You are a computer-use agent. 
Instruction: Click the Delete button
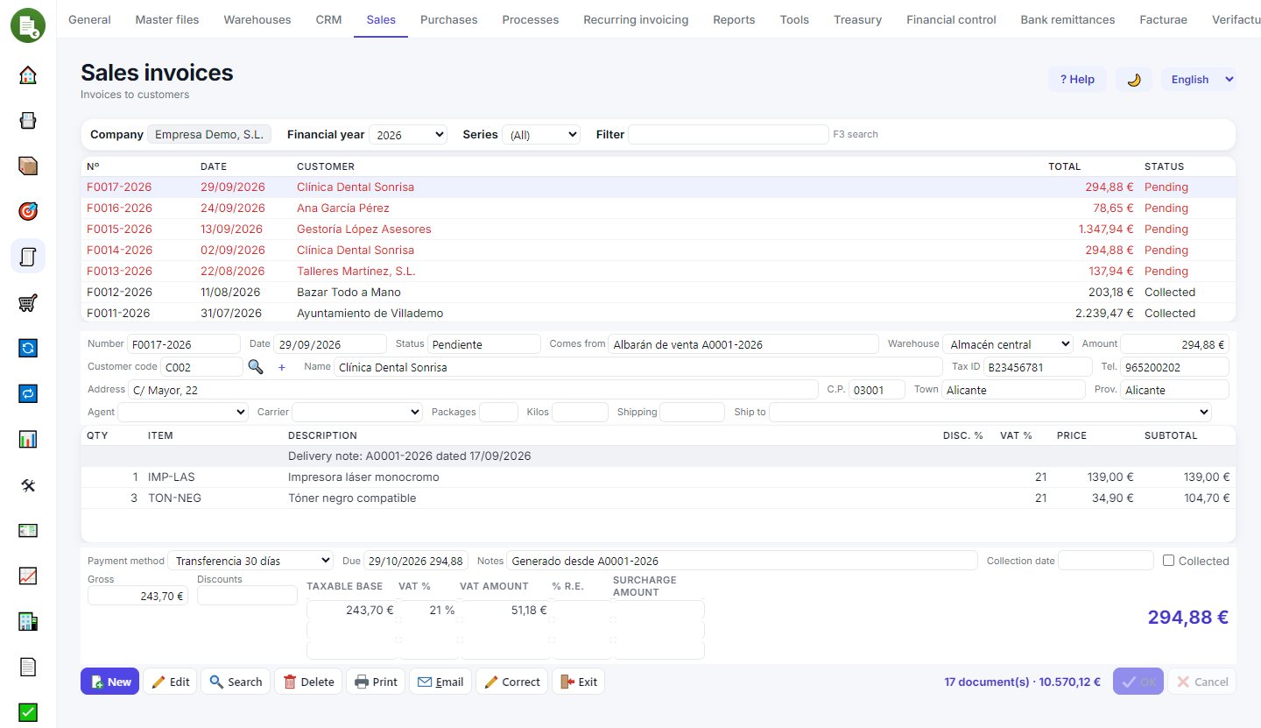point(307,682)
